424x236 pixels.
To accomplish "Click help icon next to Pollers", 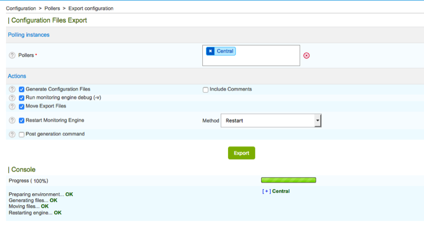I will pyautogui.click(x=12, y=55).
